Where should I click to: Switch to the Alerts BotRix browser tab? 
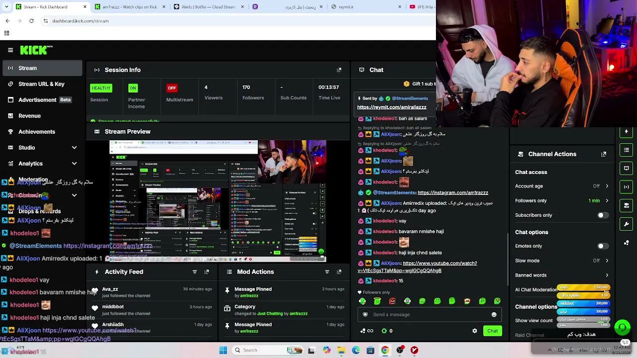tap(208, 7)
